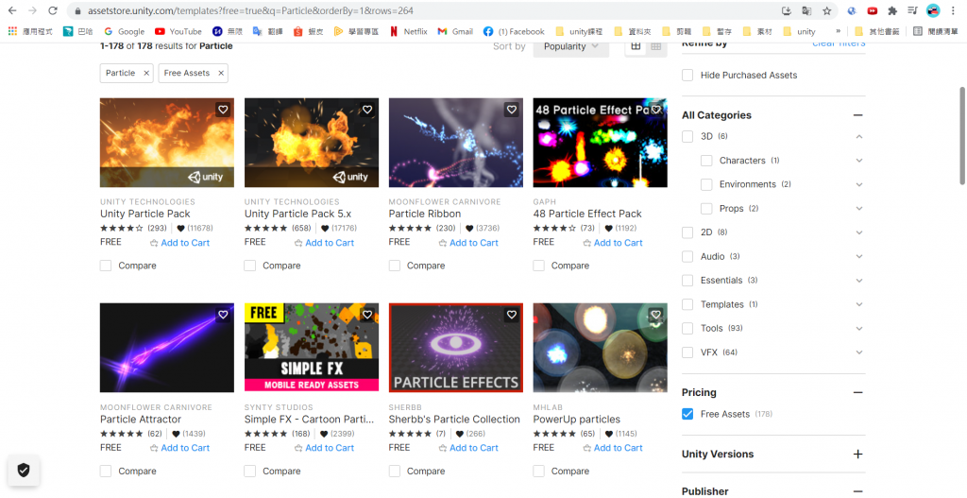Favorite Particle Ribbon via its heart icon
967x498 pixels.
[512, 110]
